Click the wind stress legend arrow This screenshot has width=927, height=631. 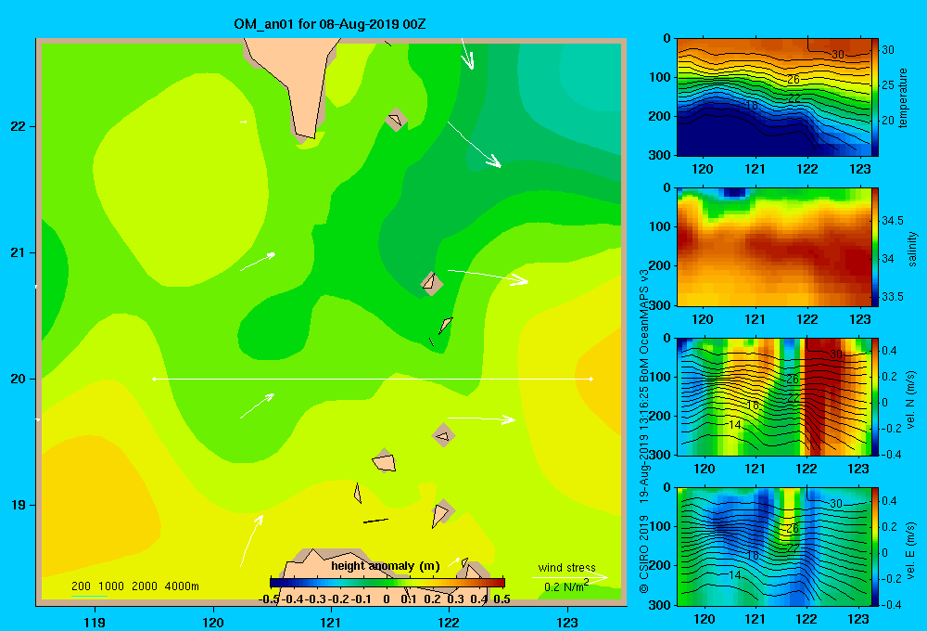570,577
